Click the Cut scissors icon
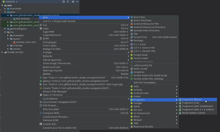Viewport: 220px width, 132px height. tap(41, 25)
